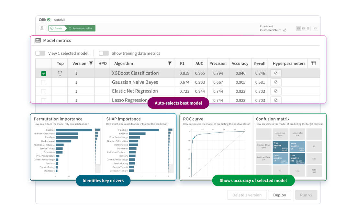Enable Show training data metrics toggle

pos(104,53)
